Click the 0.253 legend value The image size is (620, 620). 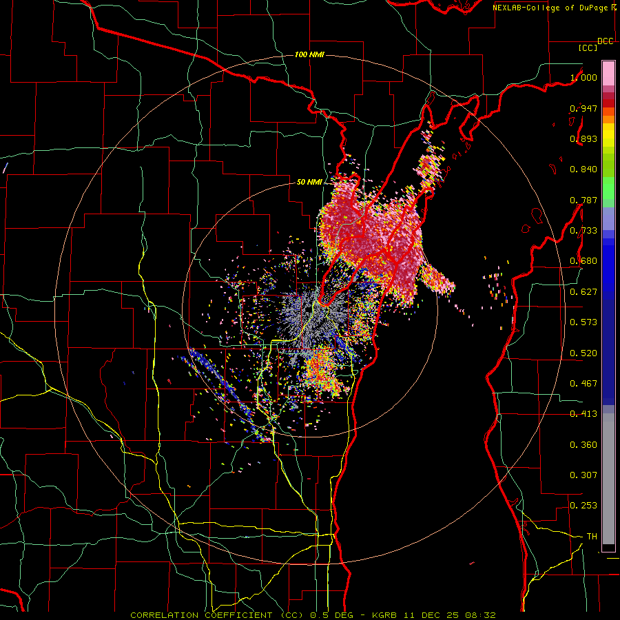(583, 506)
